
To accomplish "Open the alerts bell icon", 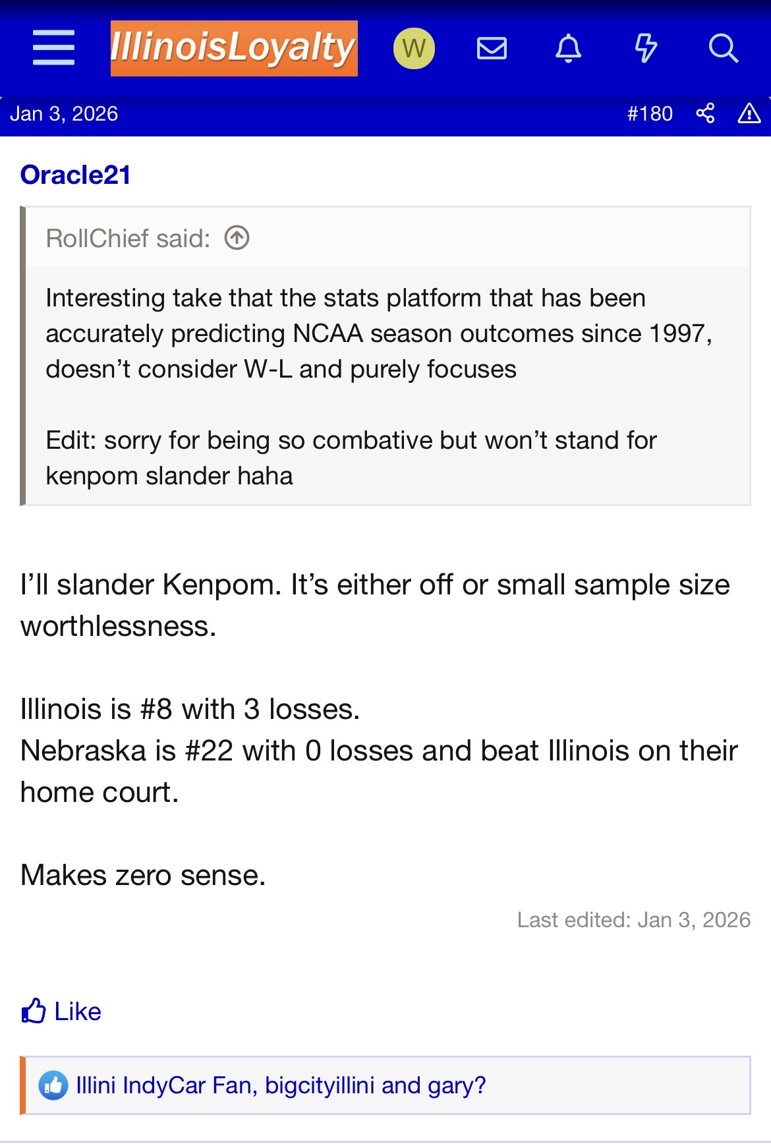I will point(568,48).
